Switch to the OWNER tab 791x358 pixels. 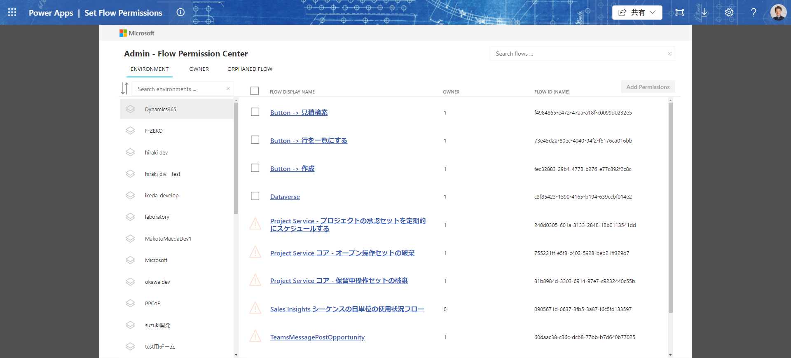(x=199, y=69)
